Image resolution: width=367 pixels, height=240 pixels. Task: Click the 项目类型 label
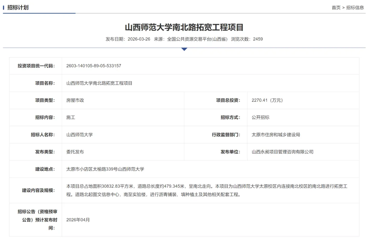[x=45, y=100]
